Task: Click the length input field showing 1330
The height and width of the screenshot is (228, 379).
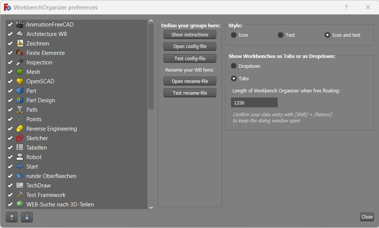Action: click(254, 103)
